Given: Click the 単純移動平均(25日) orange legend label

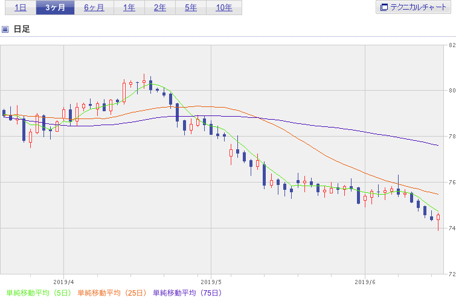Looking at the screenshot, I should tap(112, 293).
